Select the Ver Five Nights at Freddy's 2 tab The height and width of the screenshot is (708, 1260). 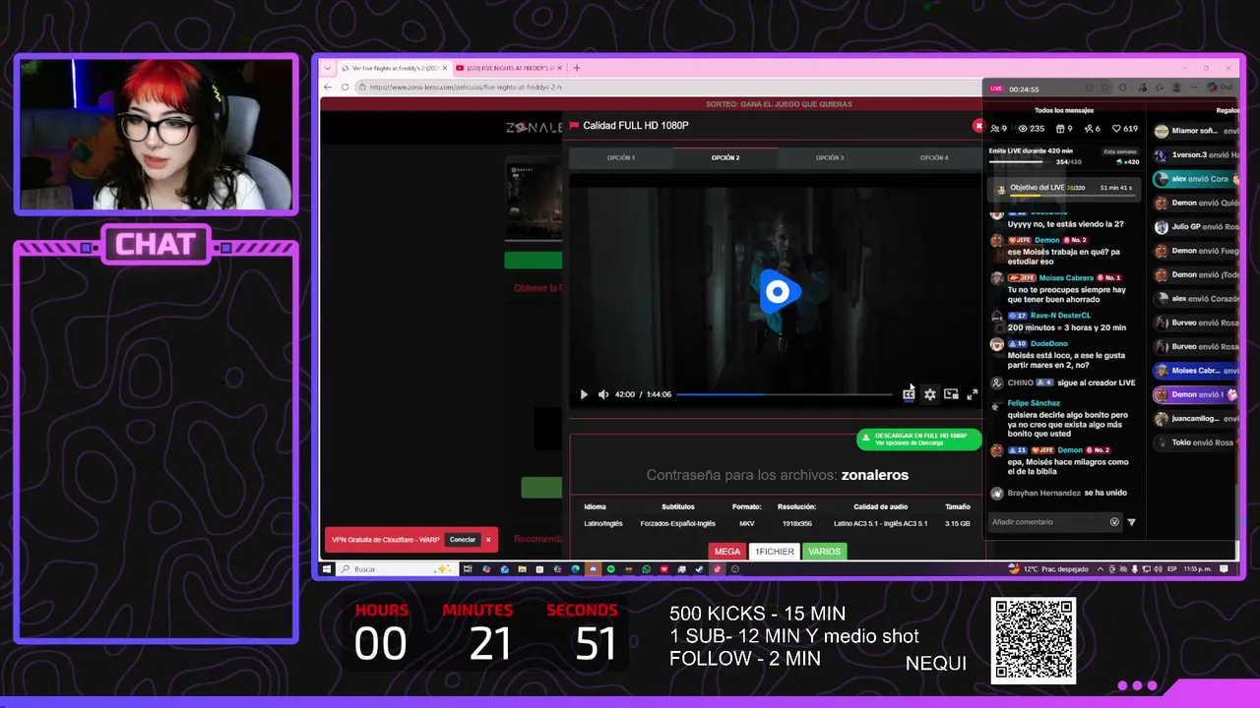(394, 68)
